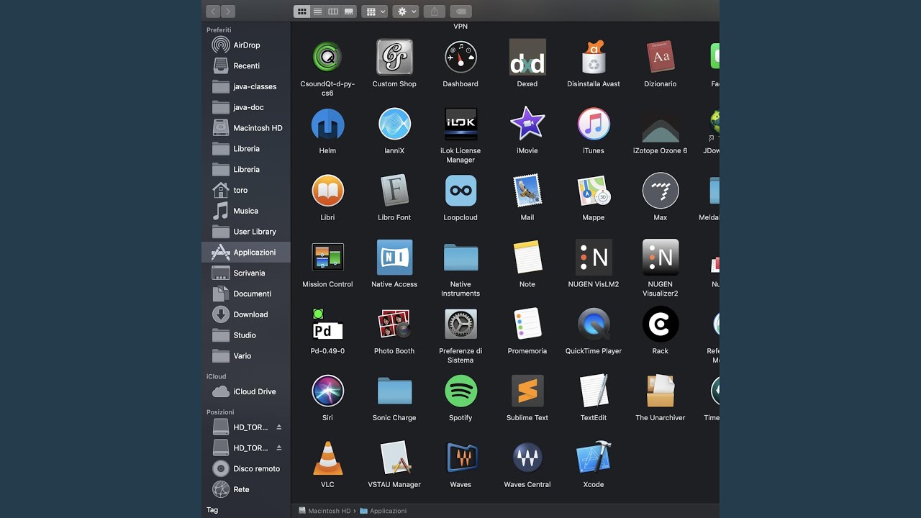Open the Dashboard app icon
This screenshot has height=518, width=921.
[x=460, y=57]
